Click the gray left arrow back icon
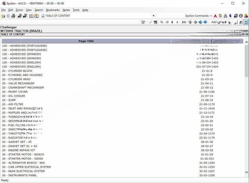 [195, 22]
